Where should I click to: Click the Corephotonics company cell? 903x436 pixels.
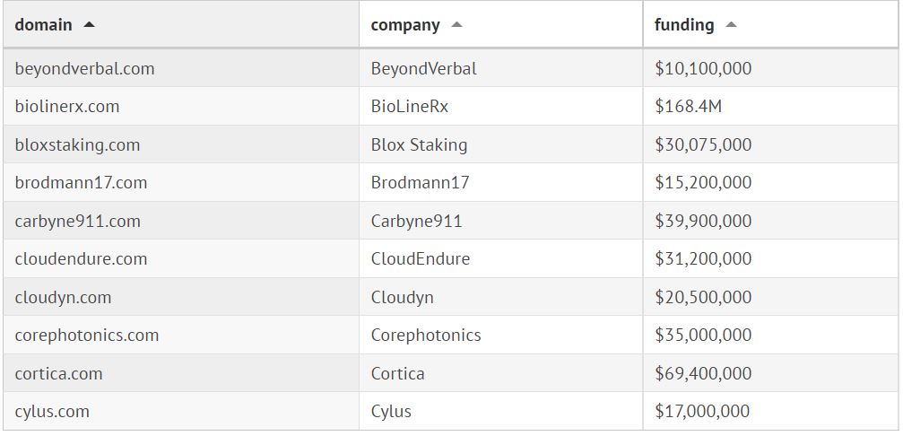click(426, 336)
